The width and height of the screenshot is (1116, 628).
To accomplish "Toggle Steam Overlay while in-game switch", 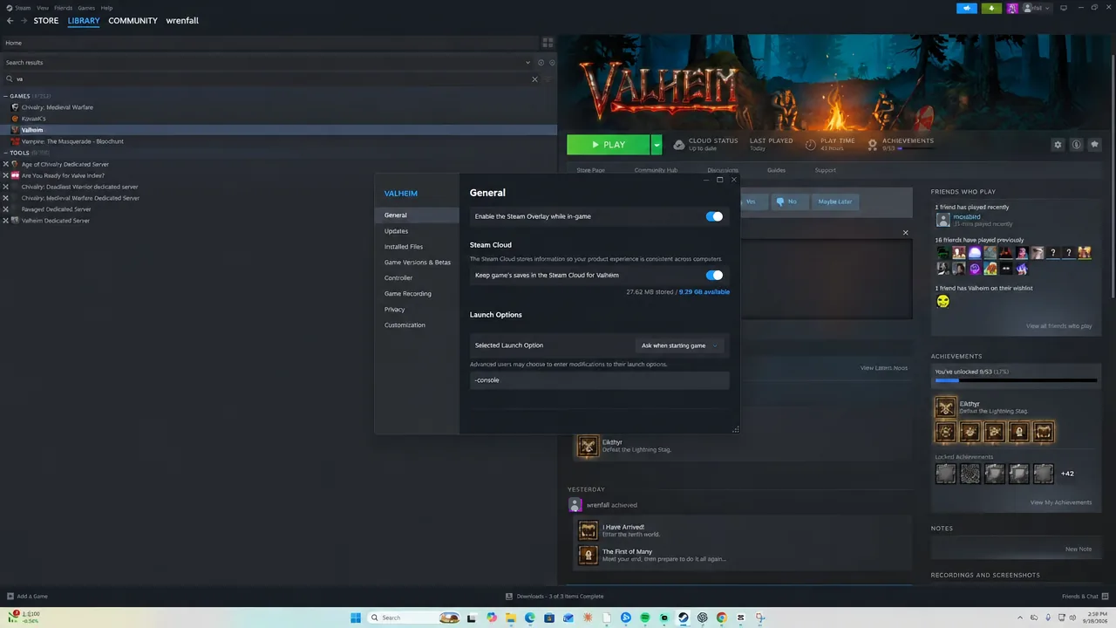I will [714, 216].
